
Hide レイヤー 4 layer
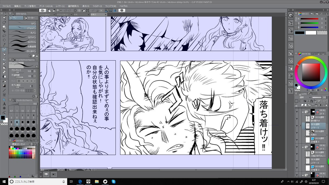(x=296, y=161)
